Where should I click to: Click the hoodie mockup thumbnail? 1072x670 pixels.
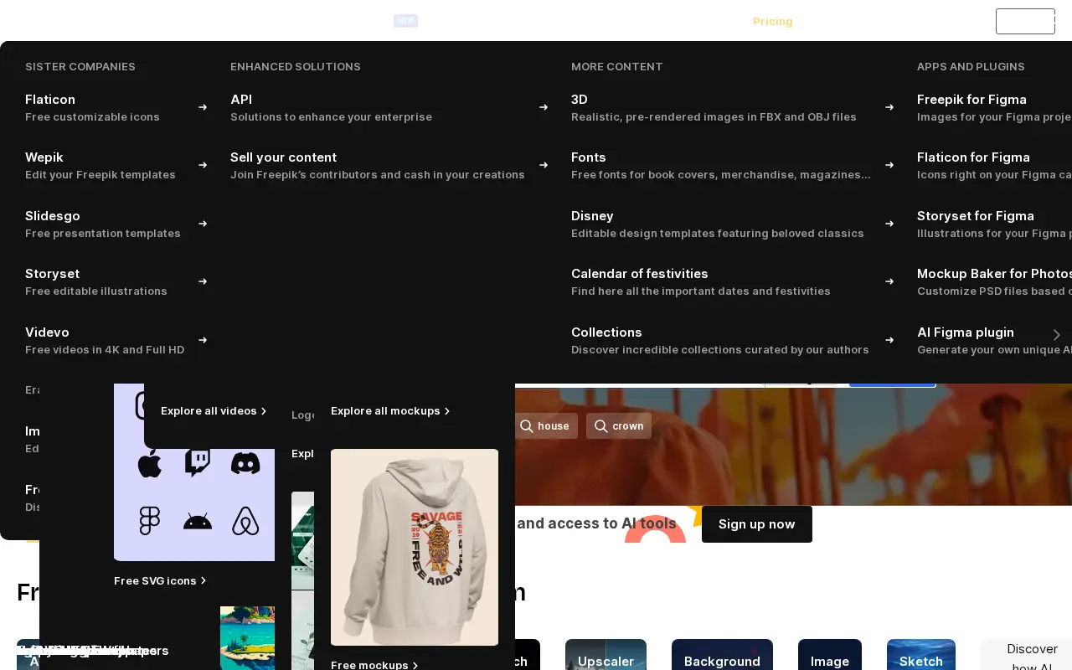tap(415, 547)
